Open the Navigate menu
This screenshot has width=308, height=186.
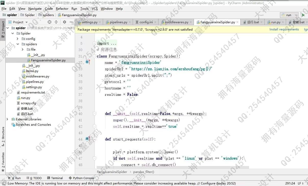coord(35,8)
